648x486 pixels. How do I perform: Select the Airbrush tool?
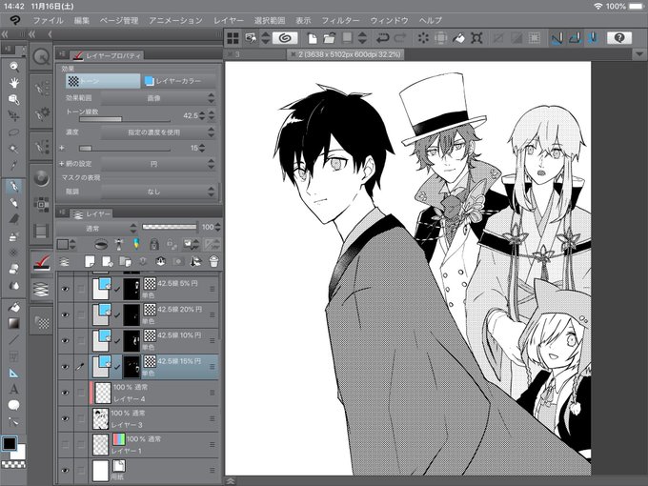pyautogui.click(x=13, y=236)
